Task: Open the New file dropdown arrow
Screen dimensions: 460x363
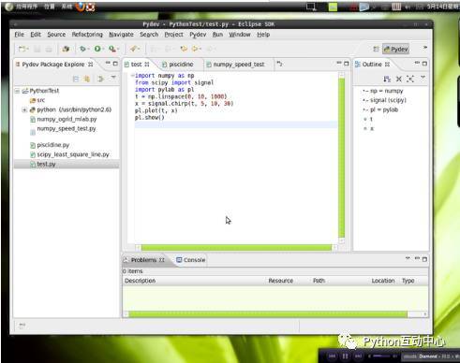Action: click(27, 50)
